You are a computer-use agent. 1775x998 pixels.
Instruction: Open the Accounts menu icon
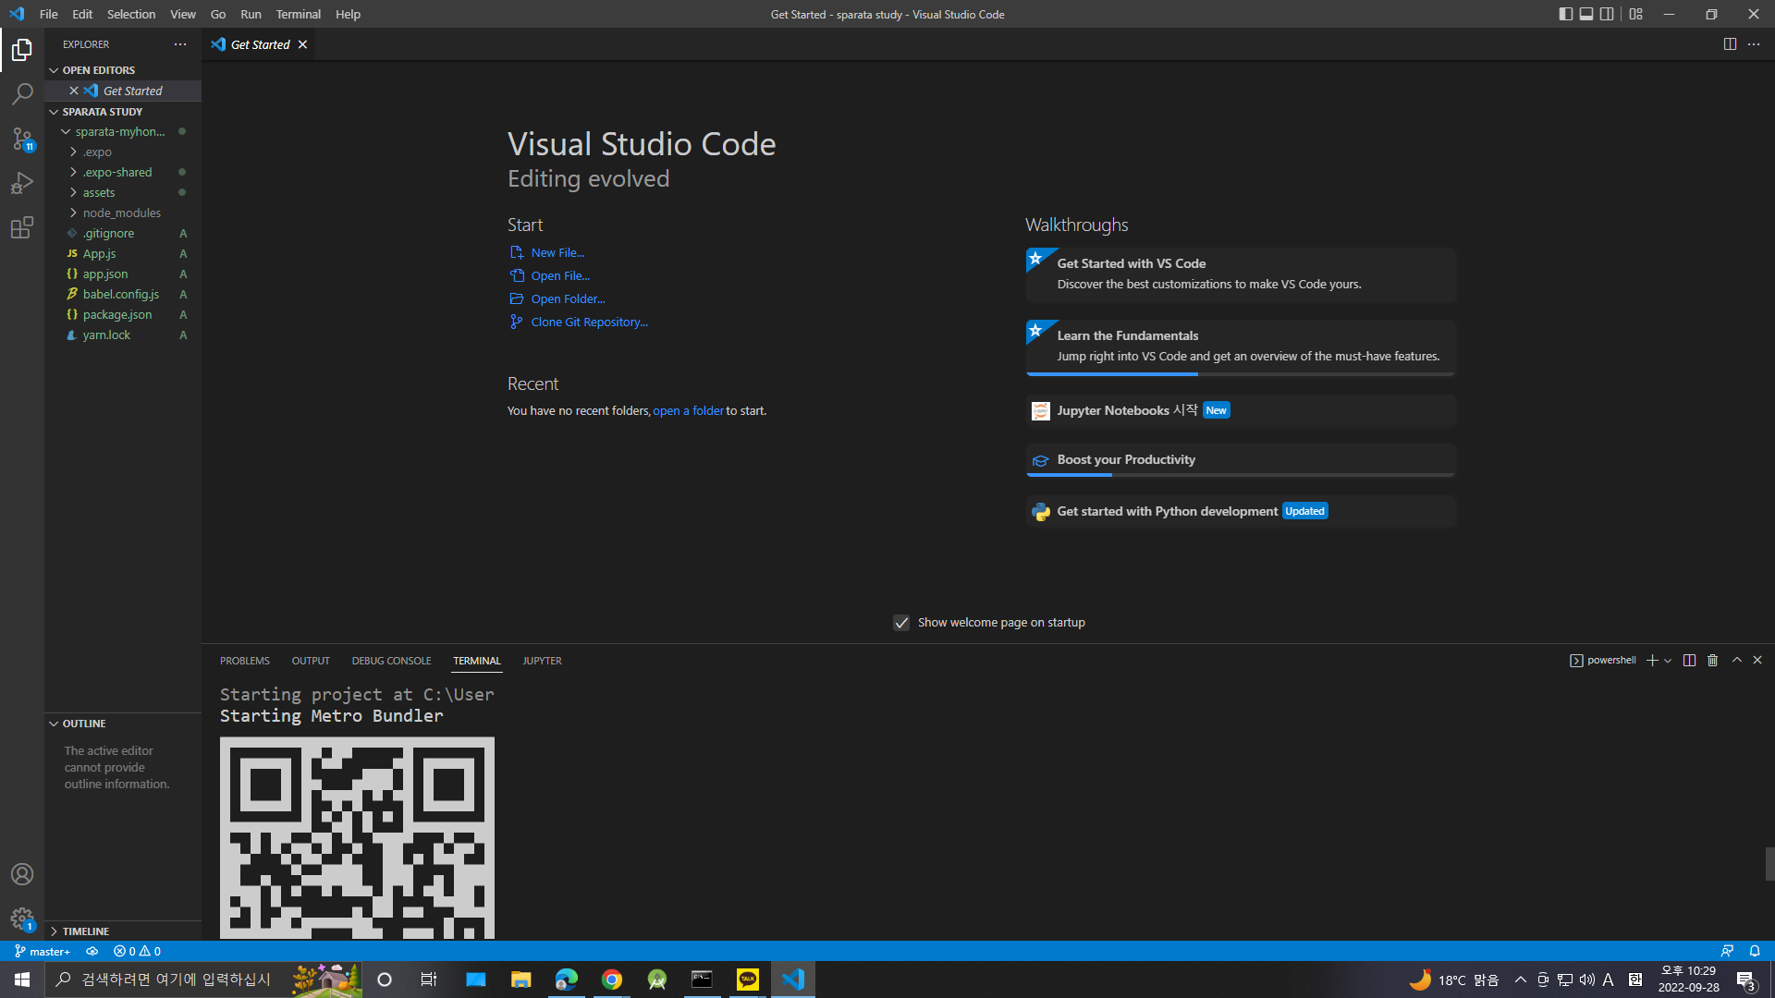pos(22,874)
